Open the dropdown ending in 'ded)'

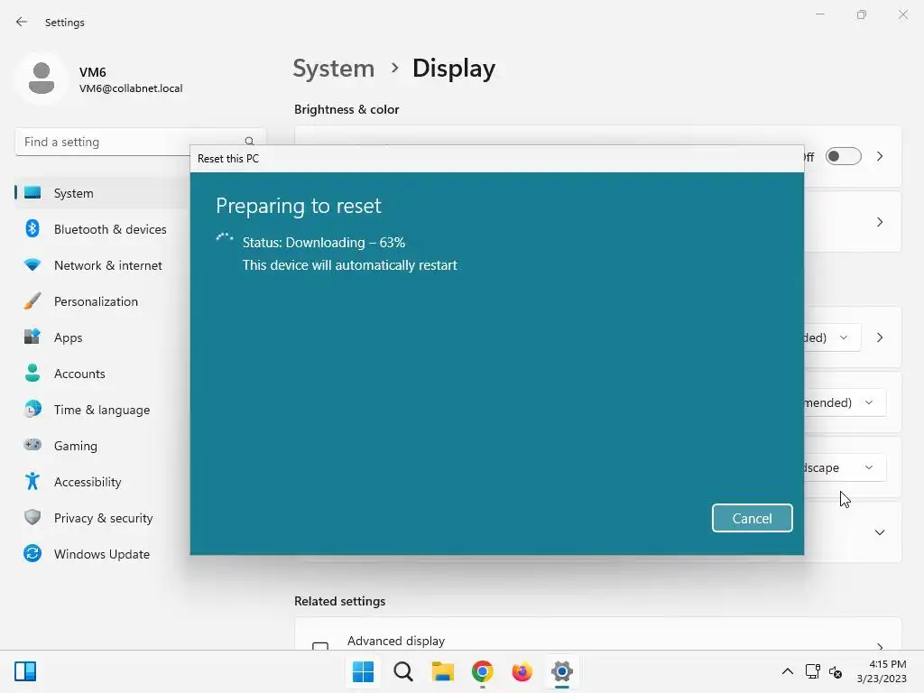pyautogui.click(x=832, y=337)
